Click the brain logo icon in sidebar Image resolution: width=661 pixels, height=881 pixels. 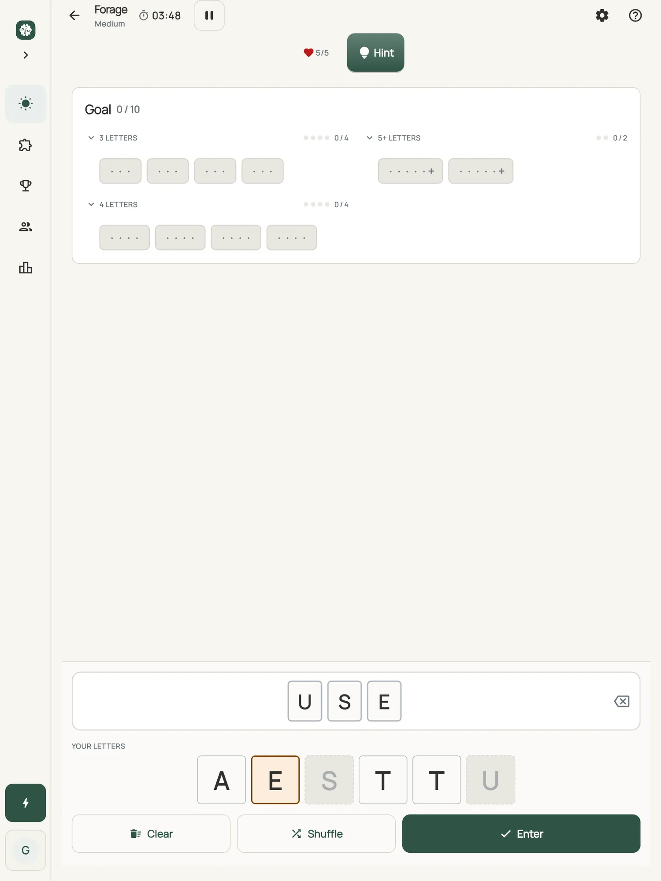[26, 30]
